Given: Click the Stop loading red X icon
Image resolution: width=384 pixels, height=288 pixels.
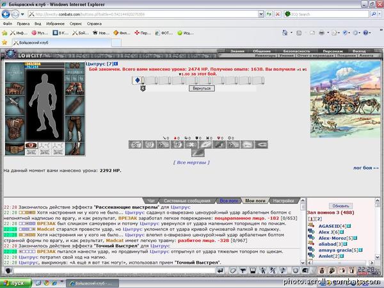Looking at the screenshot, I should click(x=278, y=14).
